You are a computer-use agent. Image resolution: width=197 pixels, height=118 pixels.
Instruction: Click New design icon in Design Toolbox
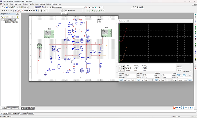(x=2, y=17)
